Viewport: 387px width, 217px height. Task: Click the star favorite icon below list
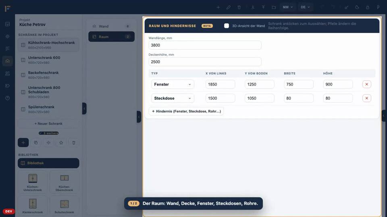pos(61,143)
